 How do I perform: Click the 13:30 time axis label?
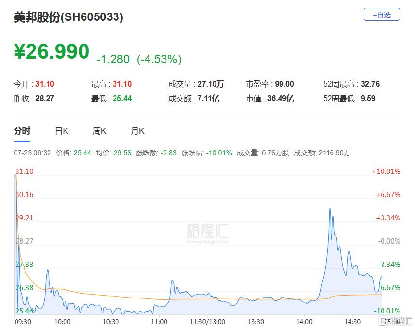coord(256,322)
